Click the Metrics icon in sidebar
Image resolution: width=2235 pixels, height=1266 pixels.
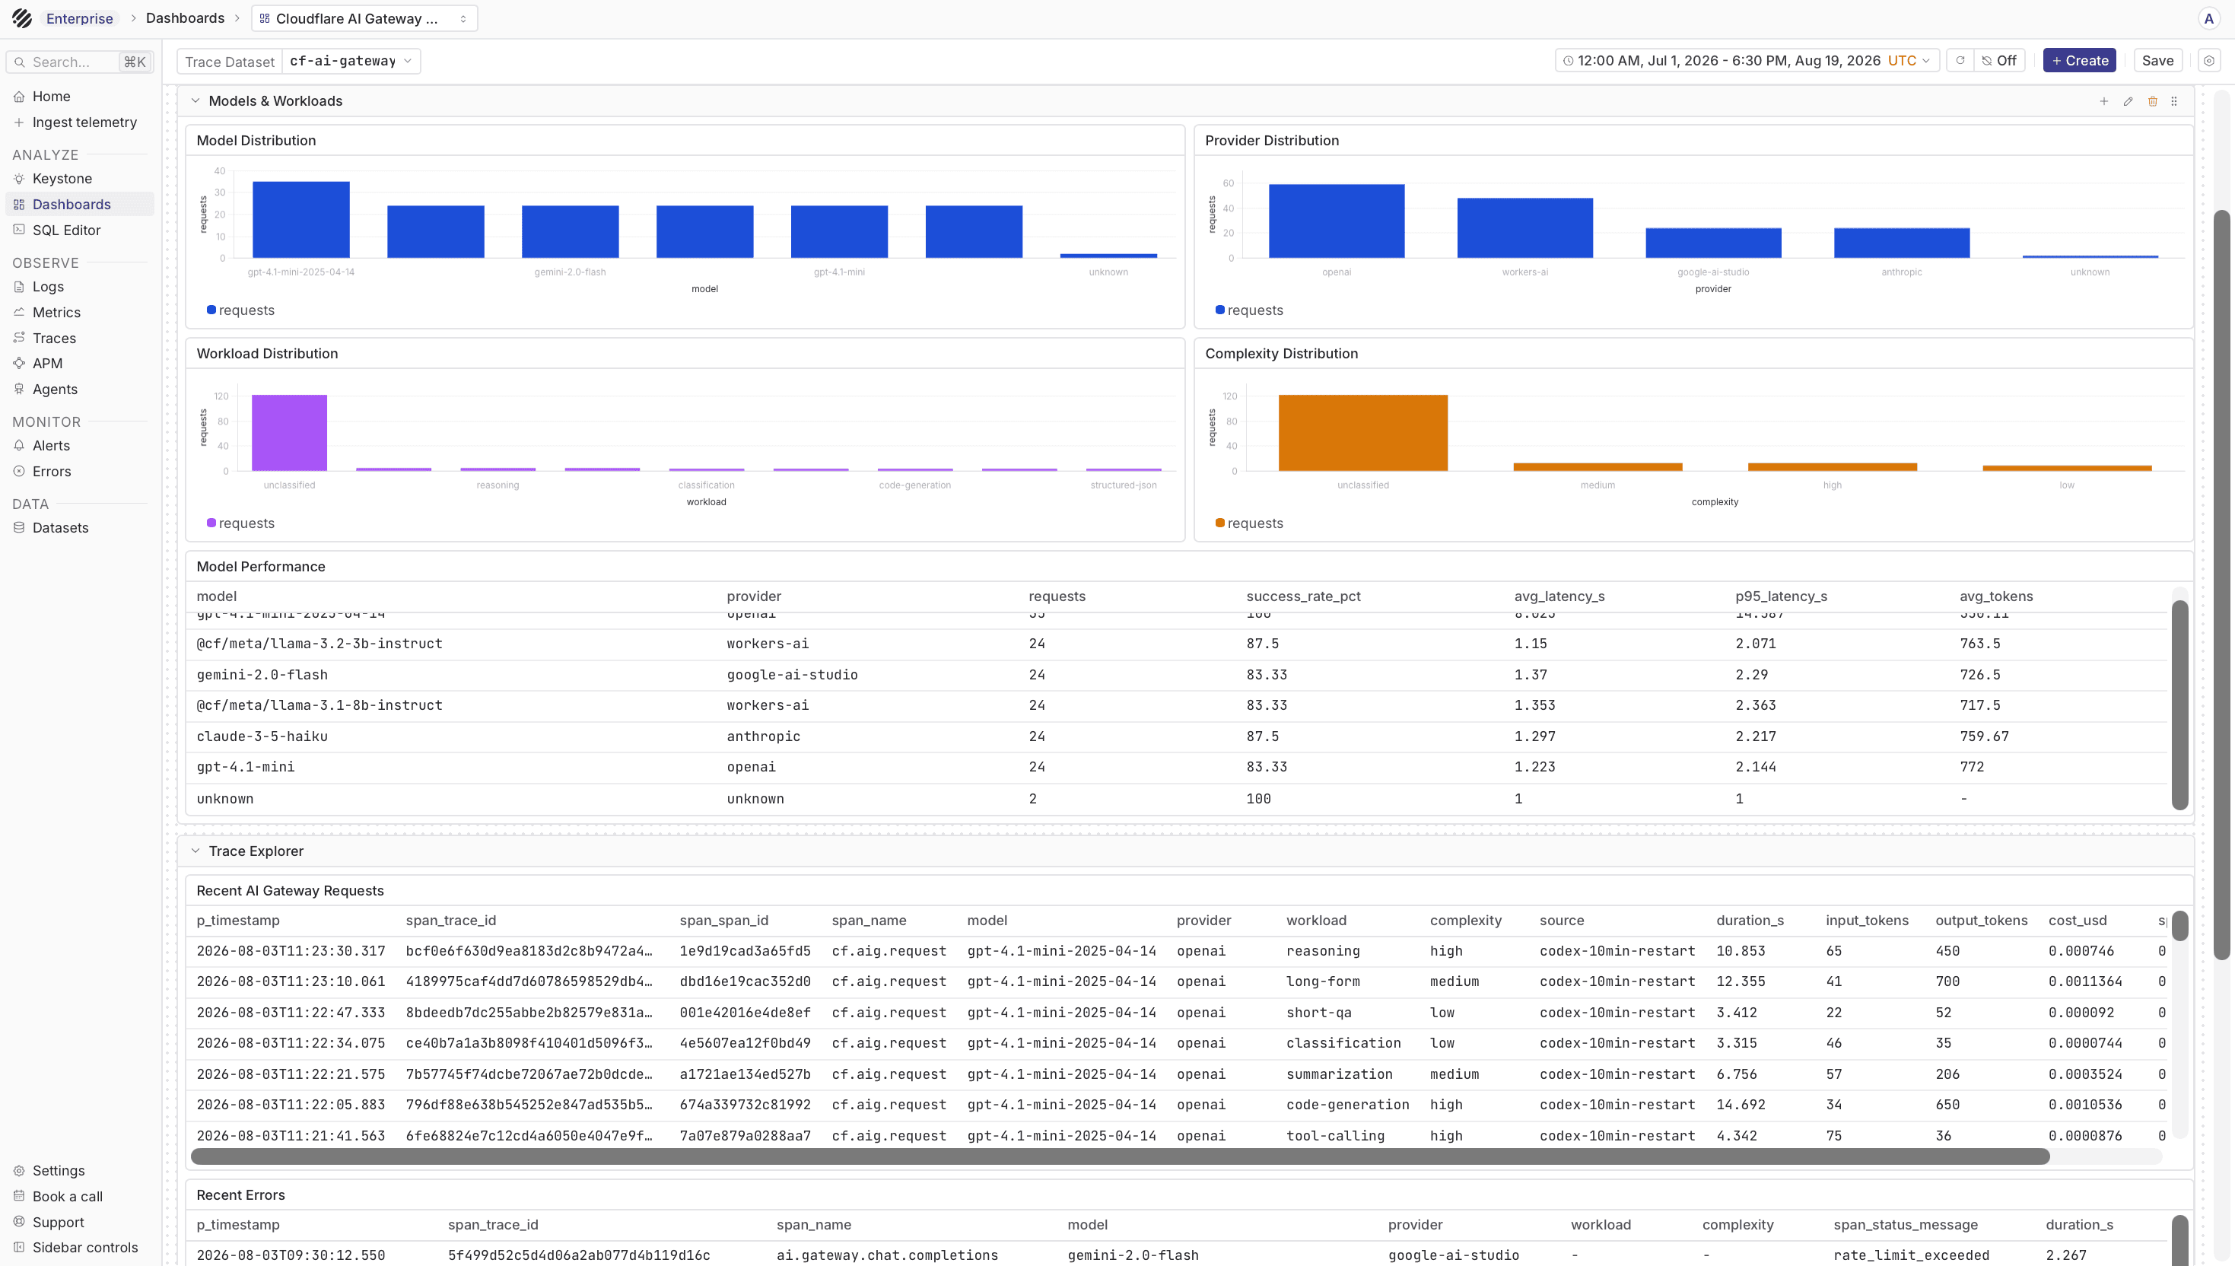tap(19, 312)
